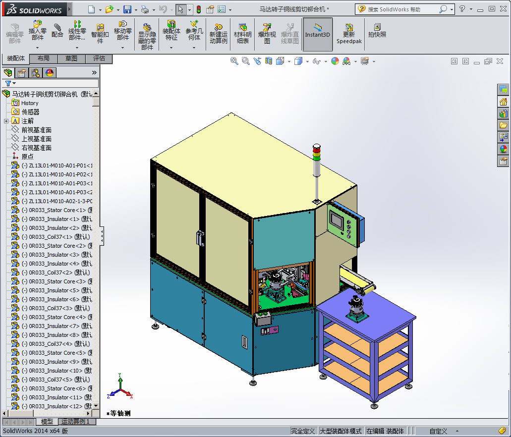This screenshot has height=437, width=511.
Task: Collapse the left panel handle
Action: tap(102, 236)
